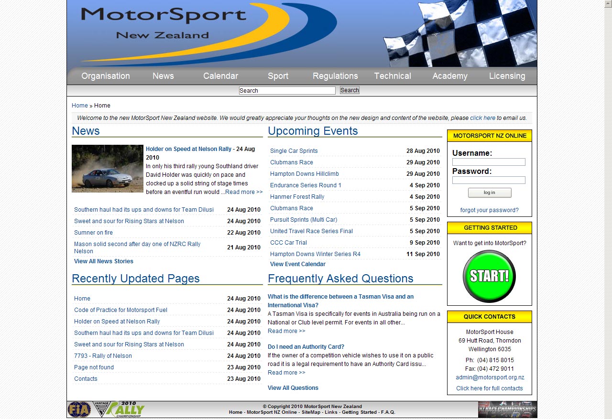The width and height of the screenshot is (612, 419).
Task: Open United Travel Race Series Final
Action: 311,231
